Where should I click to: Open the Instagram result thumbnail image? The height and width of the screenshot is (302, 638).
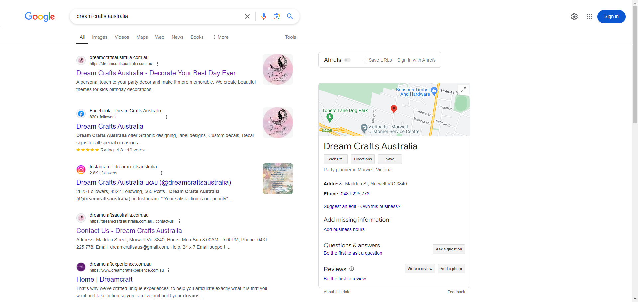(x=278, y=179)
